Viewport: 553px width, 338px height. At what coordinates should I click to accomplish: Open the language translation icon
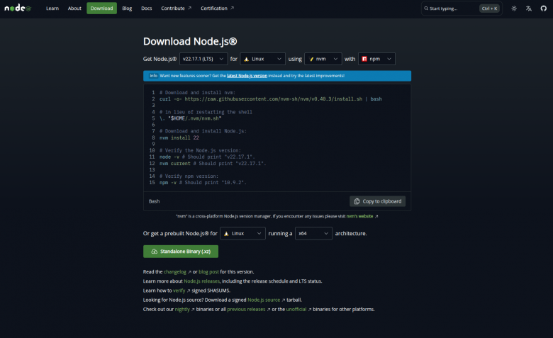pos(529,9)
